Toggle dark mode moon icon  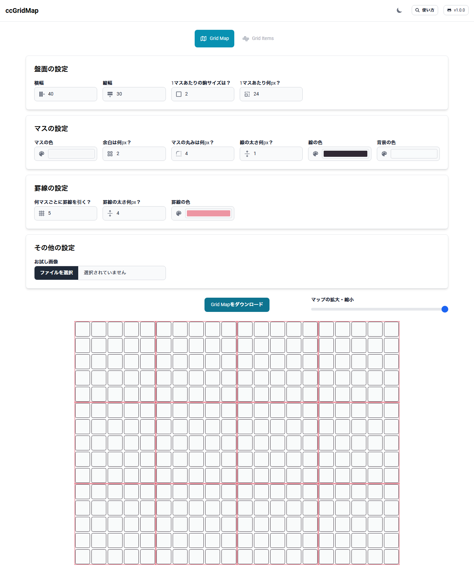click(399, 10)
